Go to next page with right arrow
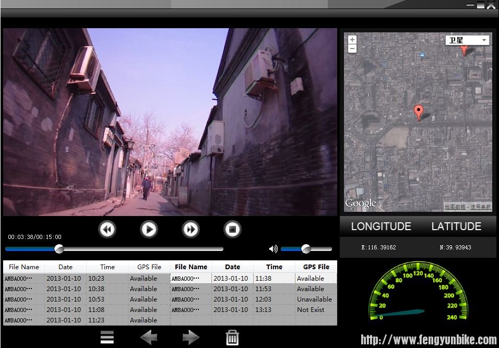 coord(191,338)
